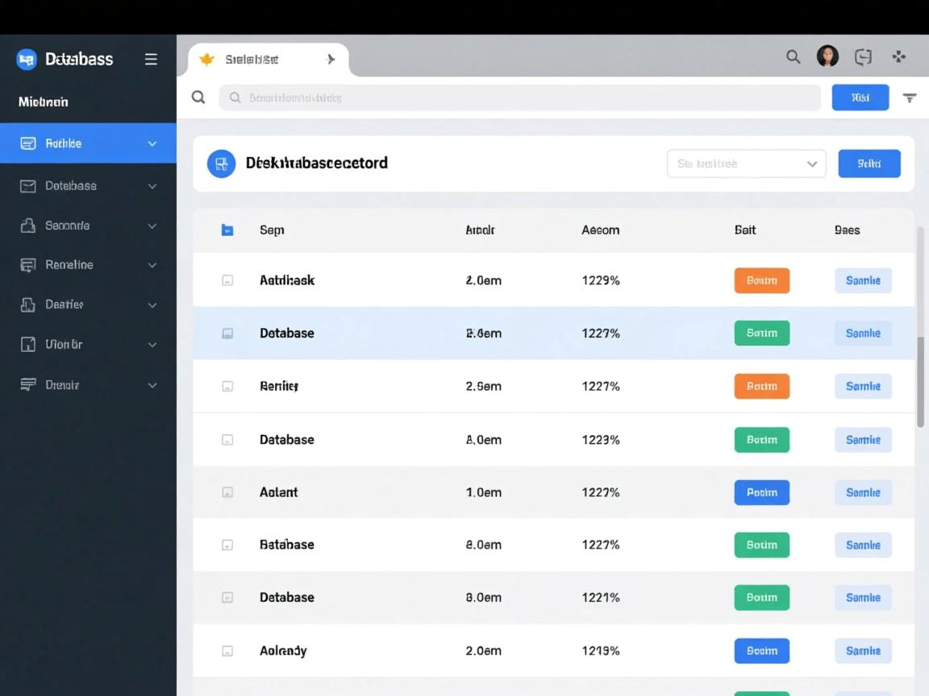Click the hamburger menu icon in sidebar
929x696 pixels.
[151, 59]
